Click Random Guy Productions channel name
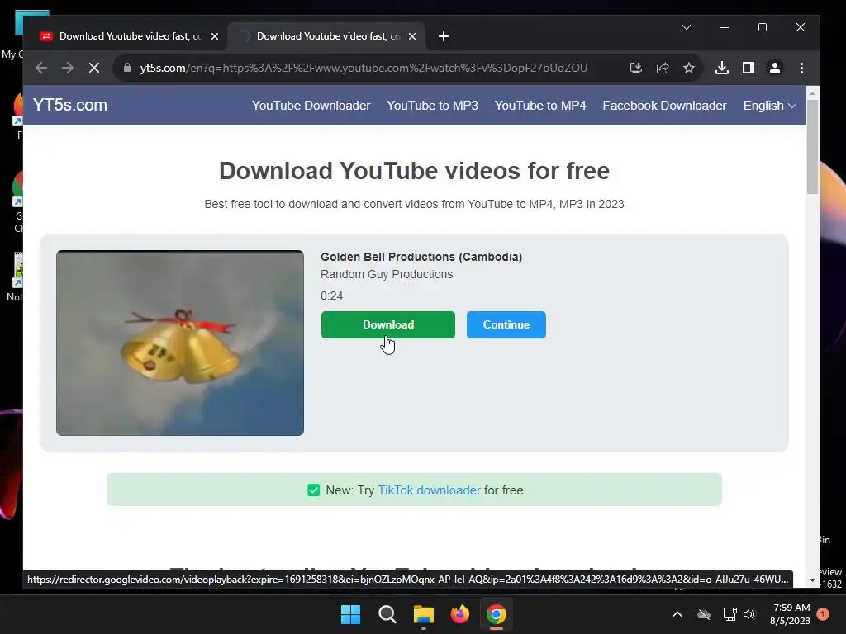This screenshot has height=634, width=846. pyautogui.click(x=387, y=274)
